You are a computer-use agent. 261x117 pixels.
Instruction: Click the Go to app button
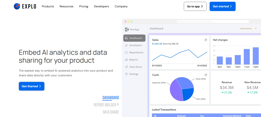195,6
